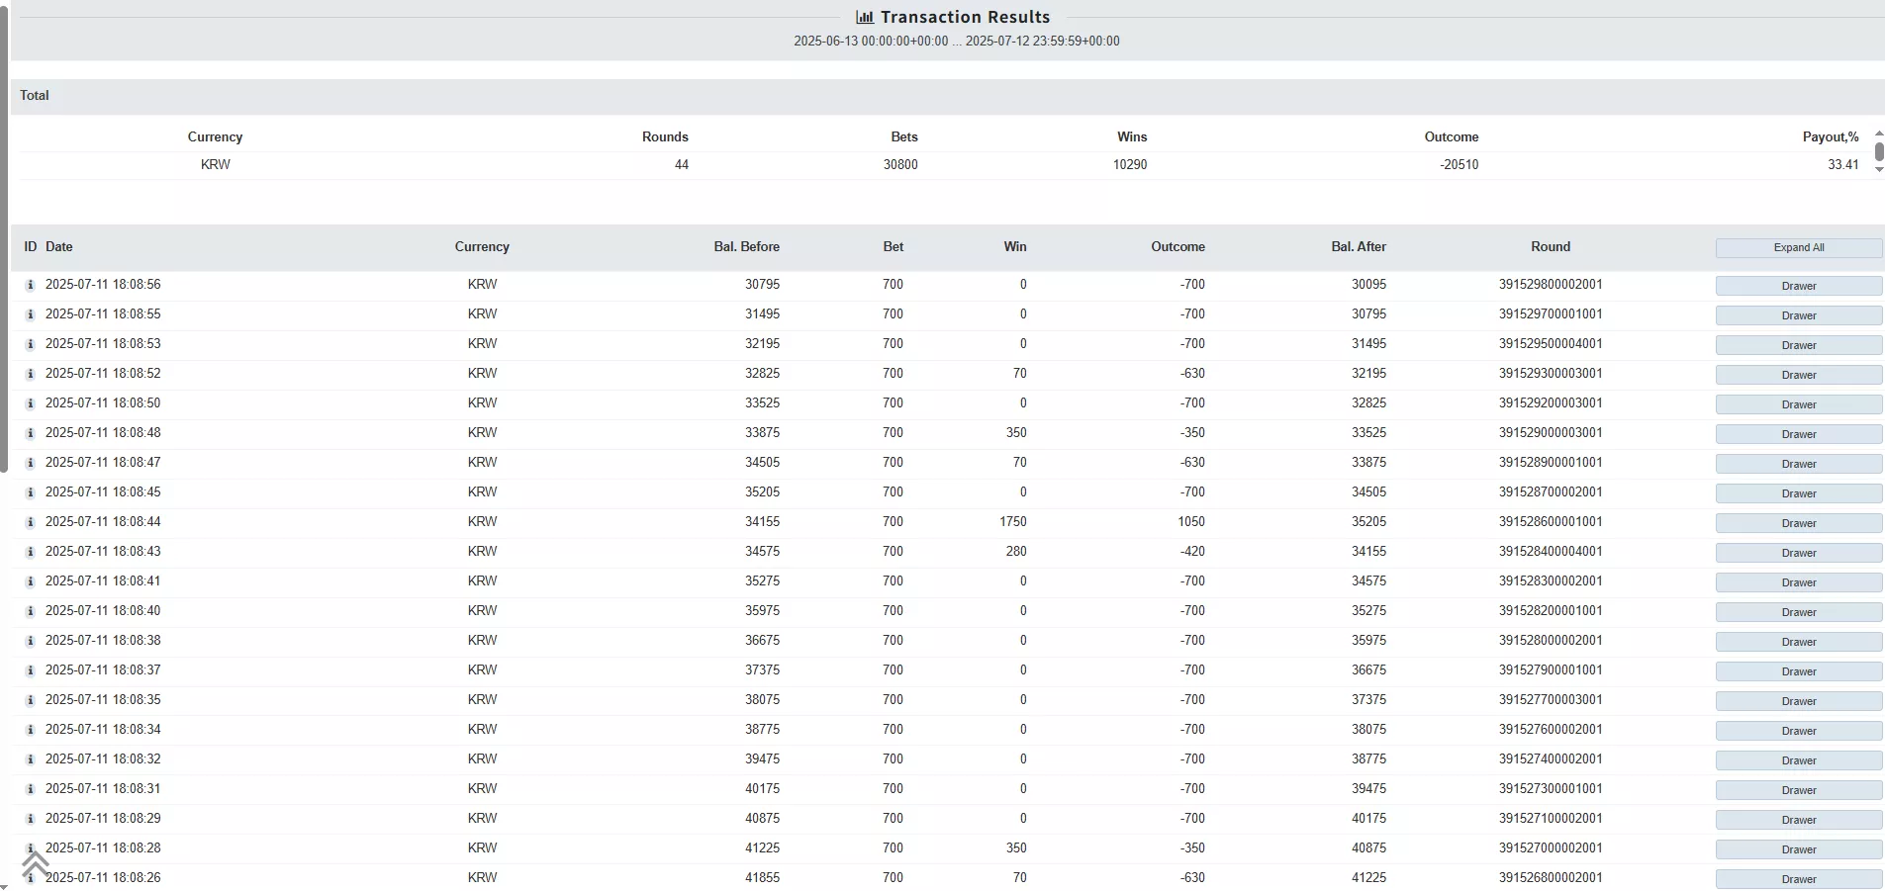Click info icon for 18:08:47 transaction
Image resolution: width=1885 pixels, height=891 pixels.
(x=31, y=463)
